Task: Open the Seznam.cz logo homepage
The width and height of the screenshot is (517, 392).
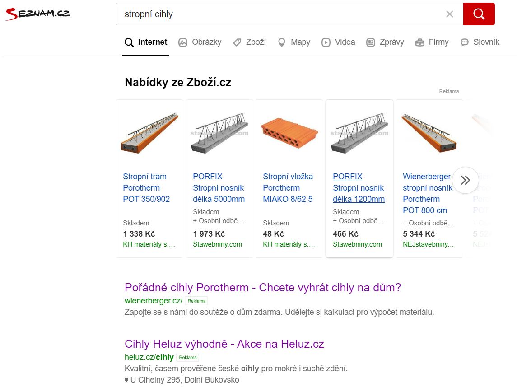Action: click(38, 14)
